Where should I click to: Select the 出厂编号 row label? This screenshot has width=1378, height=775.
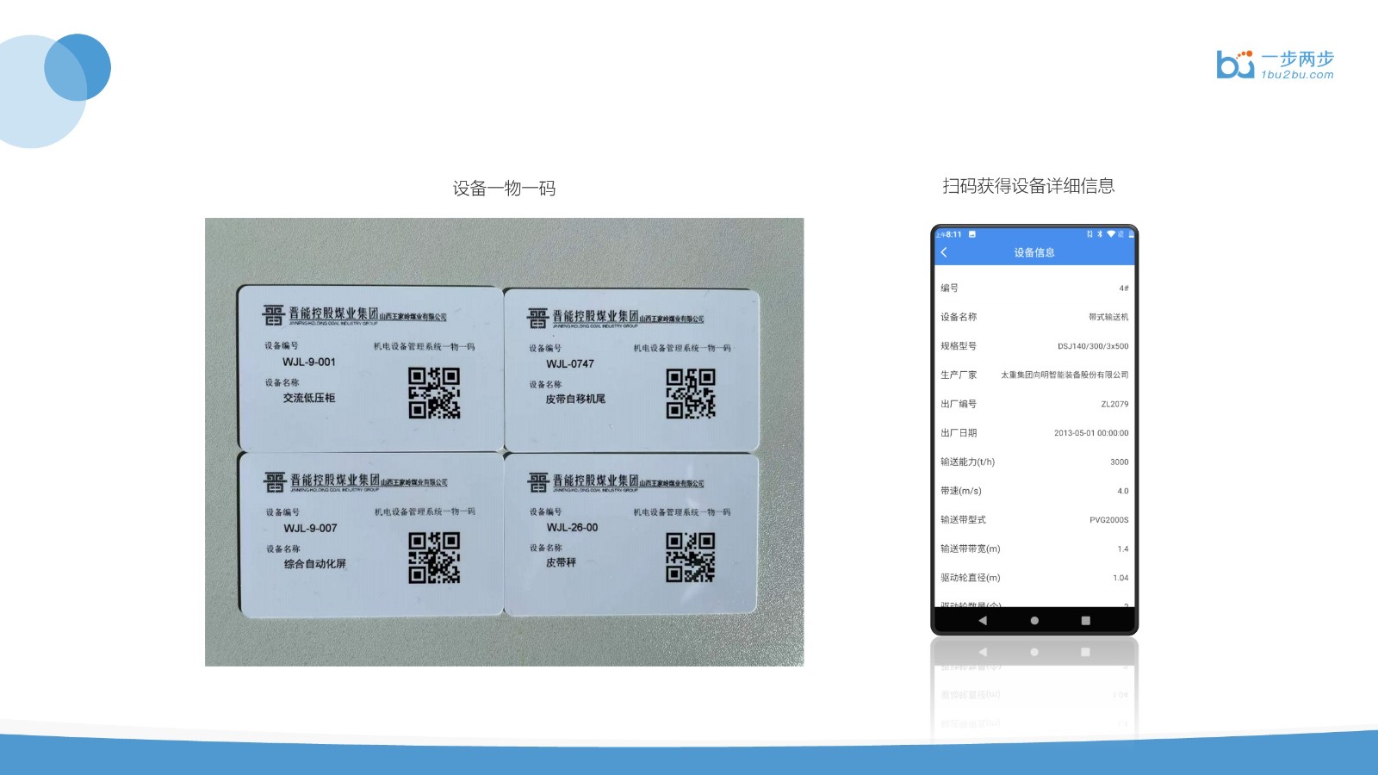click(959, 404)
